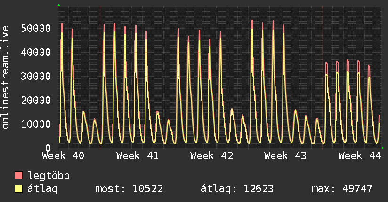Click the átlag: 12623 statistic
The image size is (388, 202).
(237, 189)
